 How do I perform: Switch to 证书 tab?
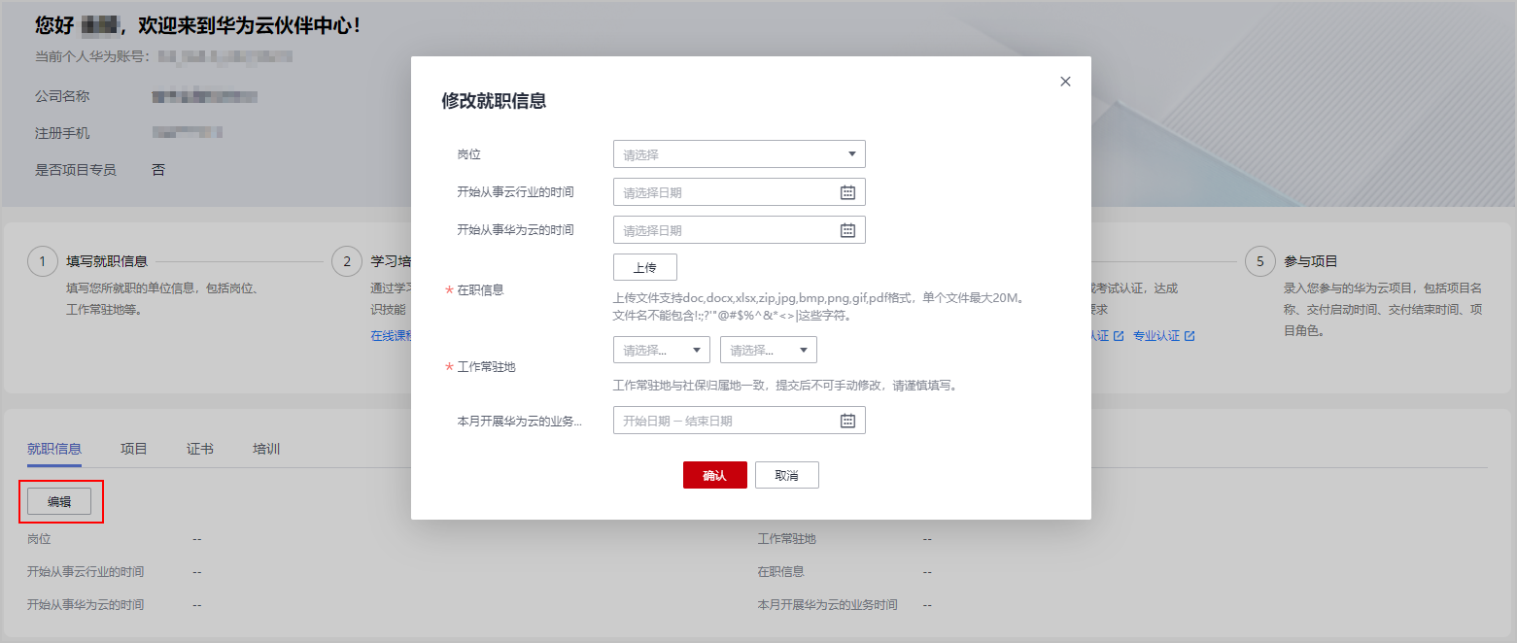(200, 449)
